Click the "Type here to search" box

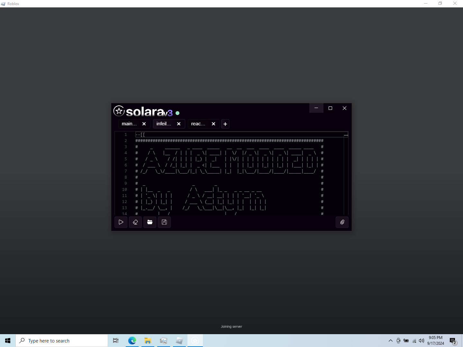62,341
